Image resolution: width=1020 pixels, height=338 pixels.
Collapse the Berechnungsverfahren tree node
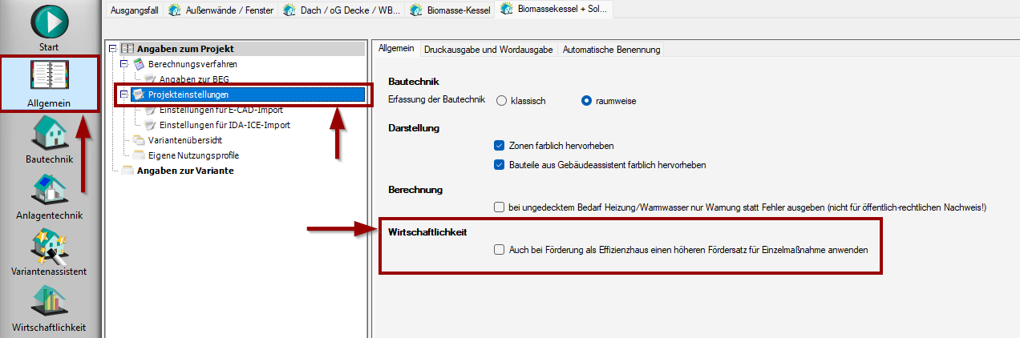(x=123, y=64)
